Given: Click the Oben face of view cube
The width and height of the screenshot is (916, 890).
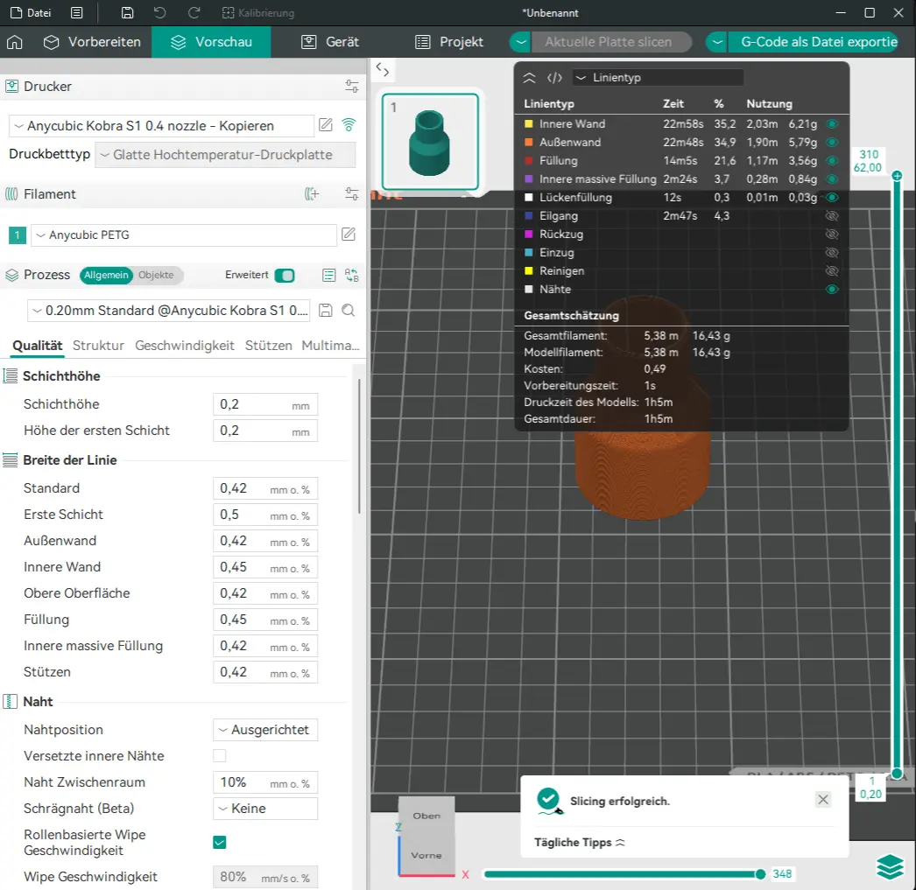Looking at the screenshot, I should point(426,816).
